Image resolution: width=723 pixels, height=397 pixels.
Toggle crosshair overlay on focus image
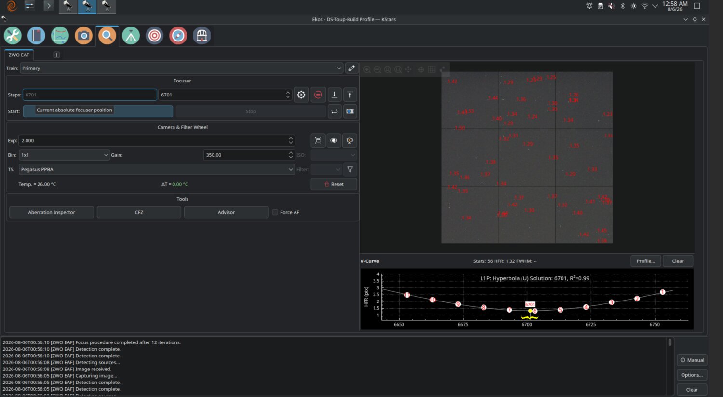(x=421, y=69)
